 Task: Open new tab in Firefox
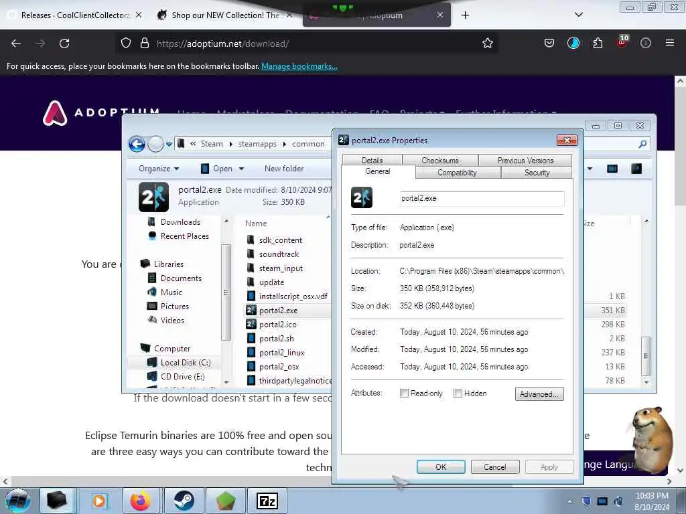[465, 15]
